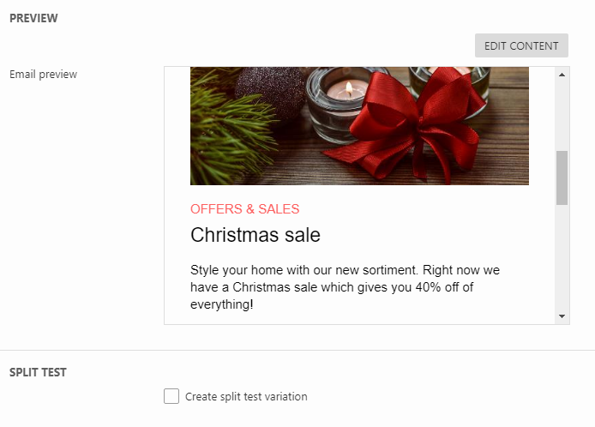Click the Christmas sale headline
Screen dimensions: 595x427
click(x=255, y=235)
